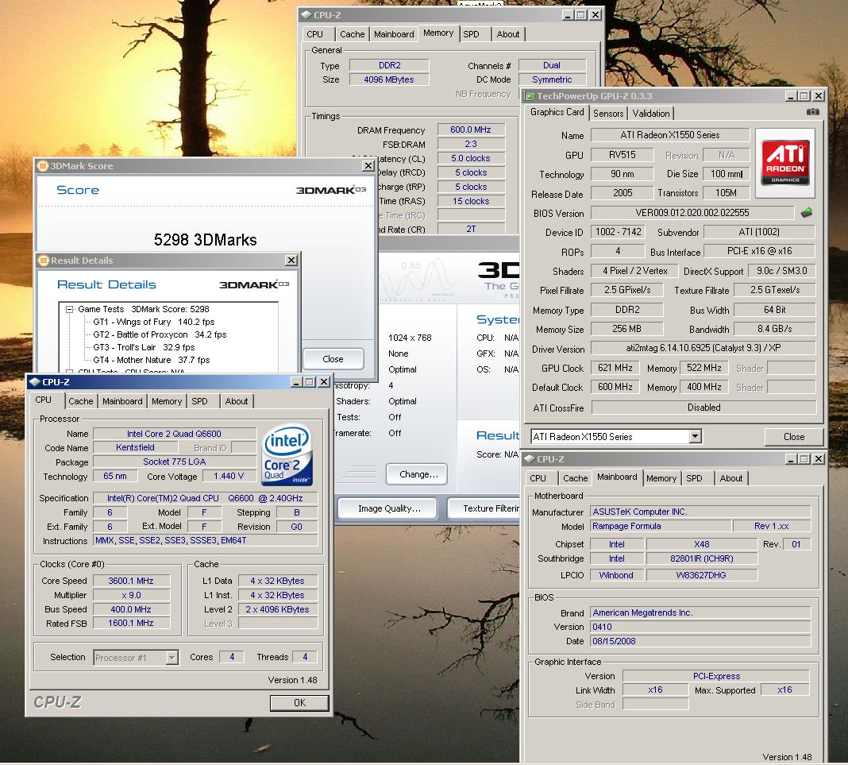Open Mainboard tab in top Memory CPU-Z window

[x=394, y=34]
